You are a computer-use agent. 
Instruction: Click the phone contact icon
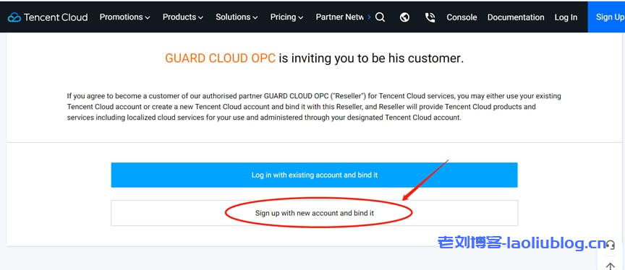(430, 17)
